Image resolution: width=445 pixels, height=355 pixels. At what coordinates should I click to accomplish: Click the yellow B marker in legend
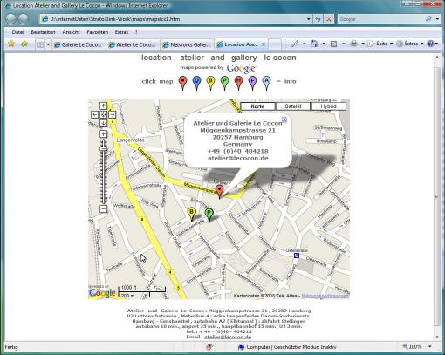(211, 83)
